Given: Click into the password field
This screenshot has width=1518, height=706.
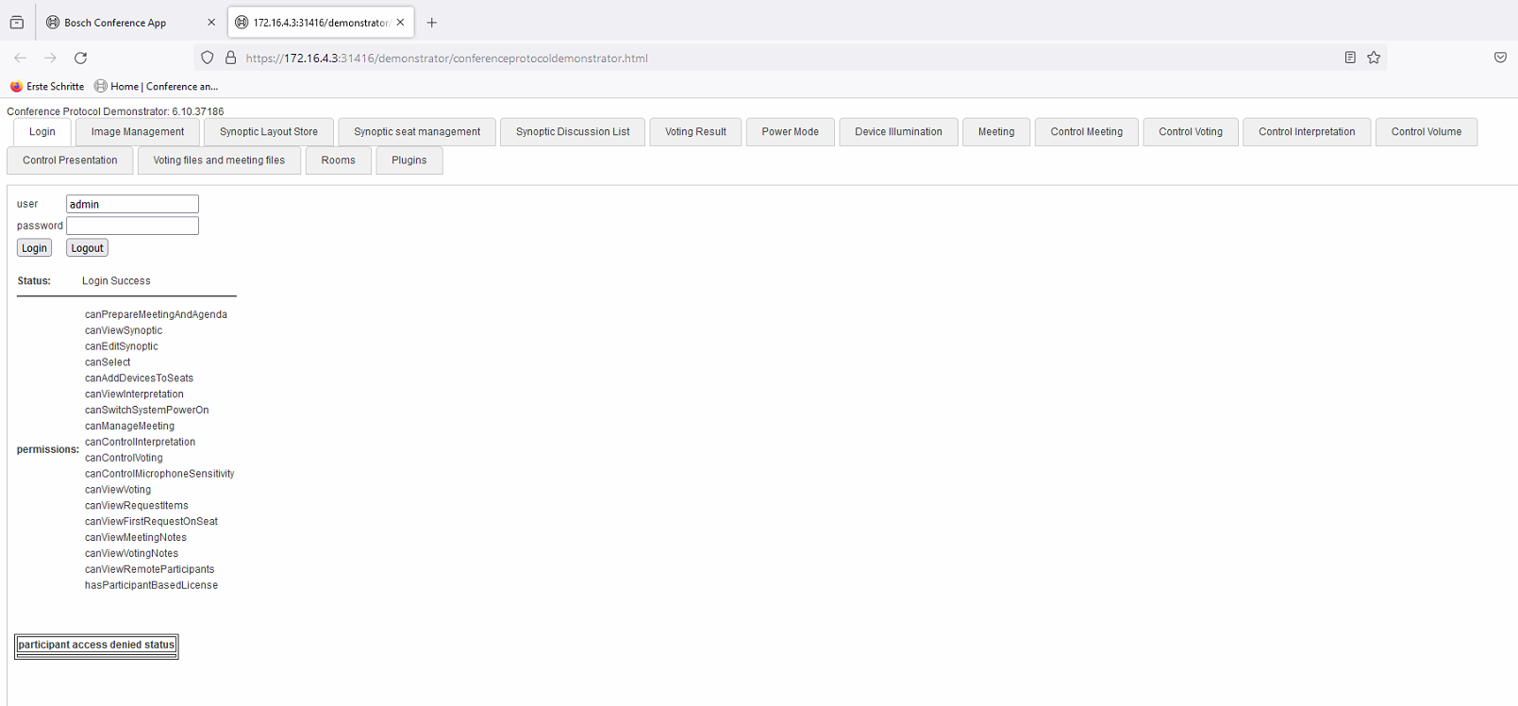Looking at the screenshot, I should [x=132, y=226].
